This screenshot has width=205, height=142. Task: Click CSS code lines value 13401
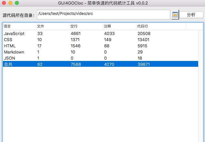(x=143, y=40)
